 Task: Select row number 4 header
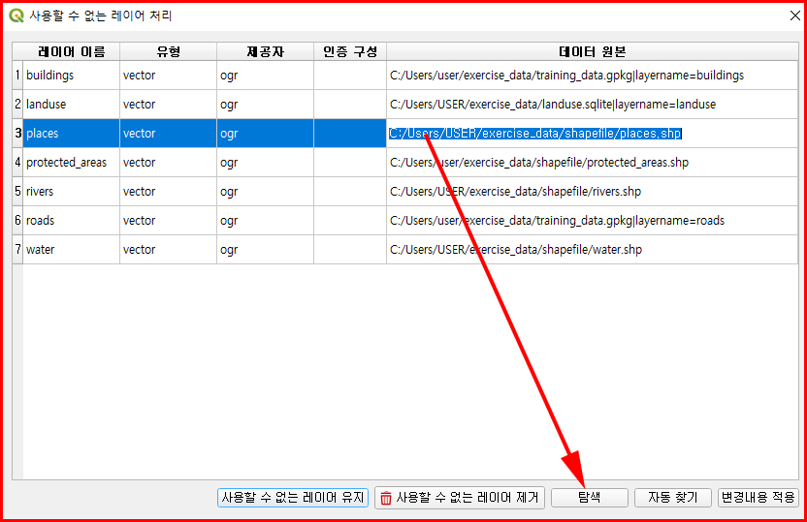coord(17,163)
